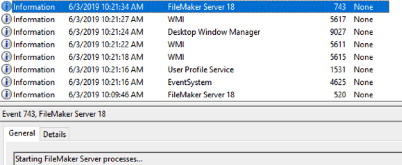
Task: Select the 10:21:22 AM timestamp cell
Action: 106,45
